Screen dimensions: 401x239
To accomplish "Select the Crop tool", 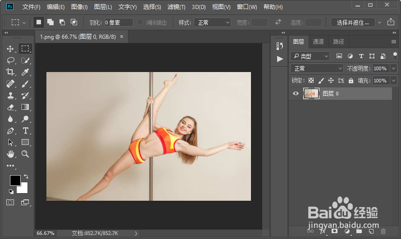I will 10,72.
